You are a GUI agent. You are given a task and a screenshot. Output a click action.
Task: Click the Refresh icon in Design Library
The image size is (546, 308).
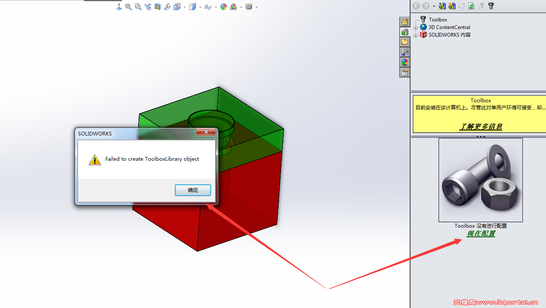(471, 6)
